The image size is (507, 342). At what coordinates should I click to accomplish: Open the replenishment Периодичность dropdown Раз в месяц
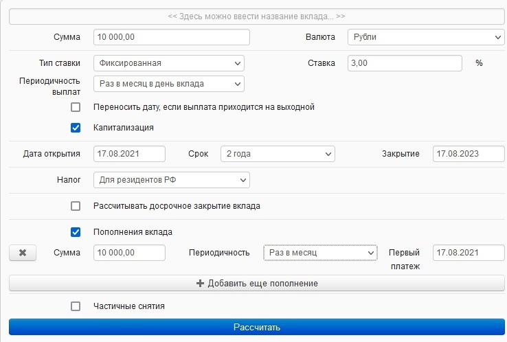click(x=320, y=253)
